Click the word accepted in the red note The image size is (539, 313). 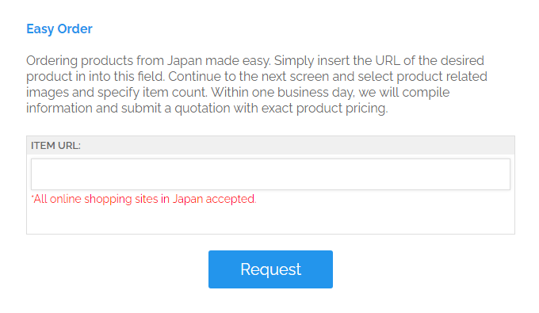pyautogui.click(x=231, y=199)
